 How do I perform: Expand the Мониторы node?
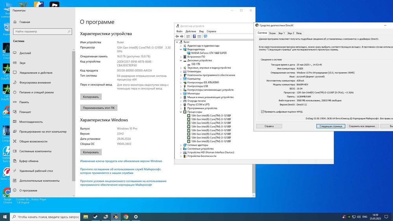point(181,93)
